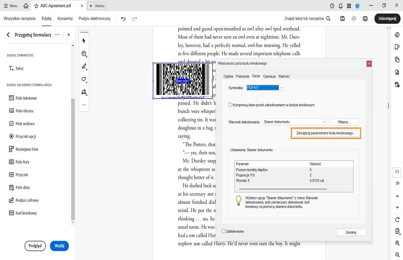Select the arrow selection tool
The height and width of the screenshot is (260, 403).
(x=84, y=41)
